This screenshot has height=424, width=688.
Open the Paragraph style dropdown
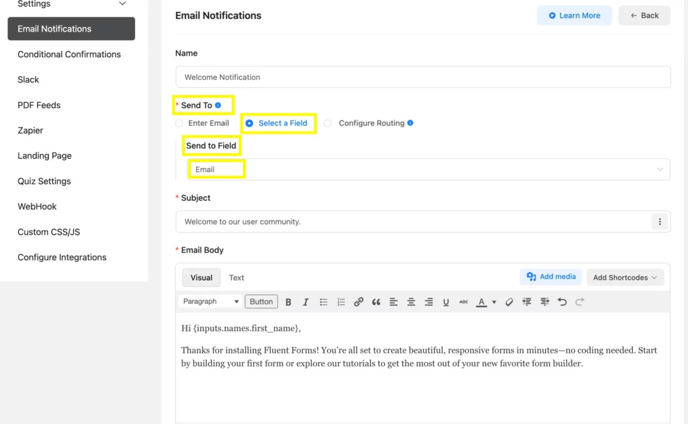coord(210,302)
